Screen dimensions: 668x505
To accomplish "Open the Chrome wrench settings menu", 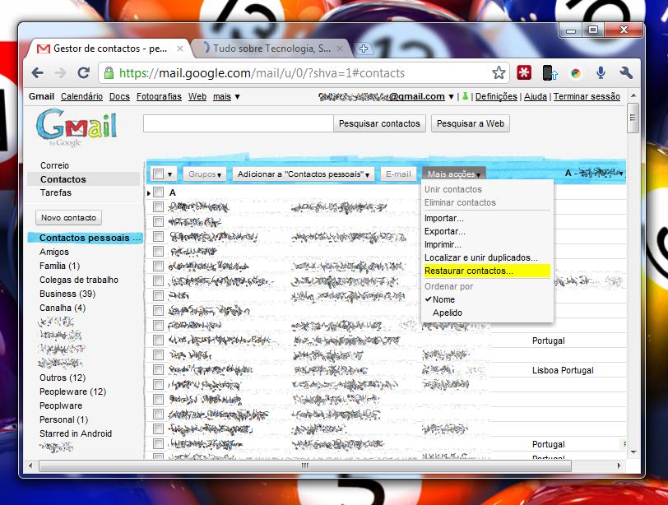I will (626, 73).
